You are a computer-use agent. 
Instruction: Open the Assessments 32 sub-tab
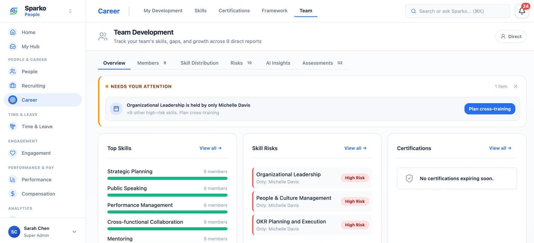[323, 63]
